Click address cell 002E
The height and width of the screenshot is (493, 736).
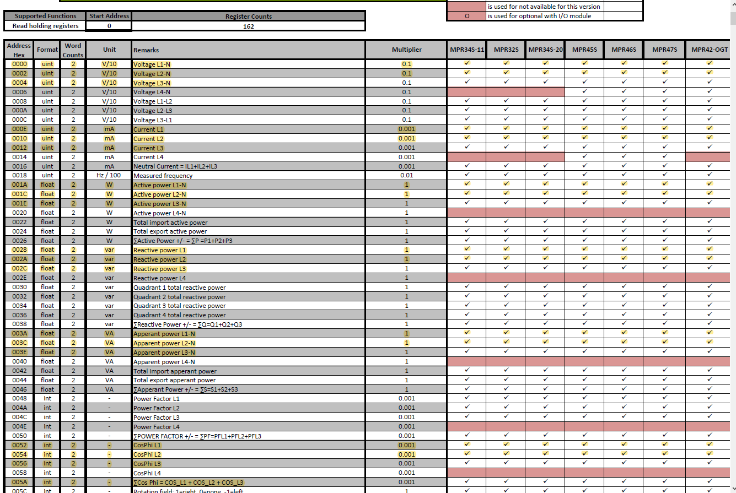[x=19, y=278]
